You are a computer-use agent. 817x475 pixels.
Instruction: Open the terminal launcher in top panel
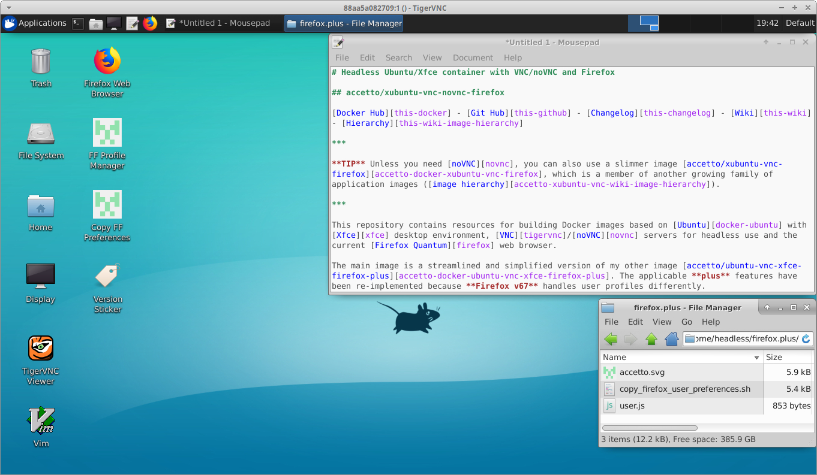click(78, 23)
